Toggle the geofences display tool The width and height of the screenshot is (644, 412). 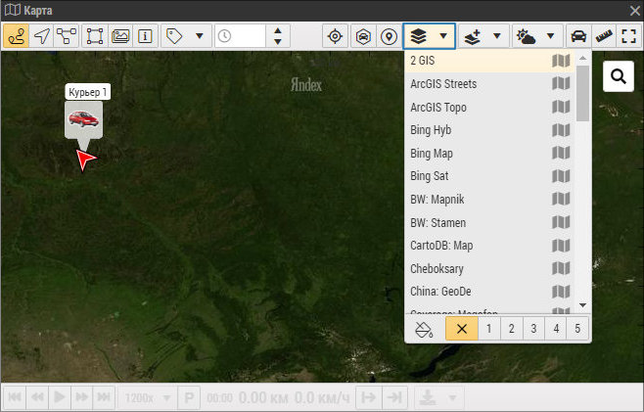tap(95, 36)
